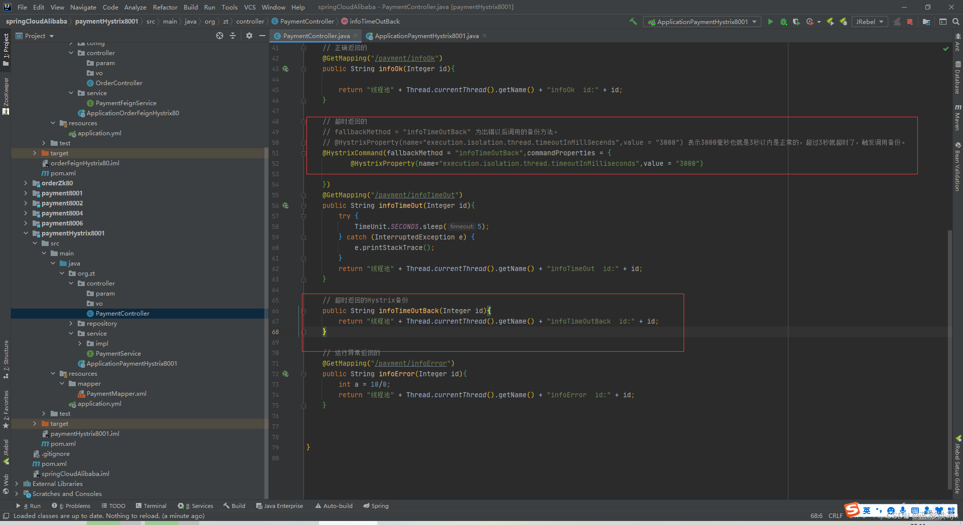Screen dimensions: 963x525
Task: Debug with JRebel rocket icon
Action: (x=844, y=22)
